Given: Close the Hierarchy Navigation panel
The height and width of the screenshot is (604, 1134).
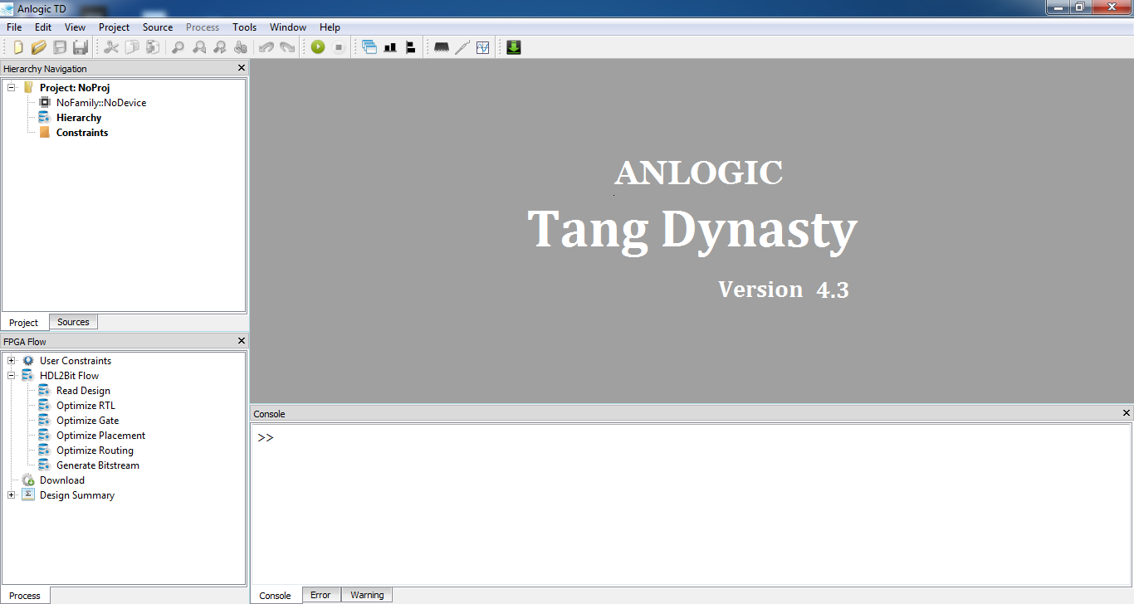Looking at the screenshot, I should pos(242,68).
